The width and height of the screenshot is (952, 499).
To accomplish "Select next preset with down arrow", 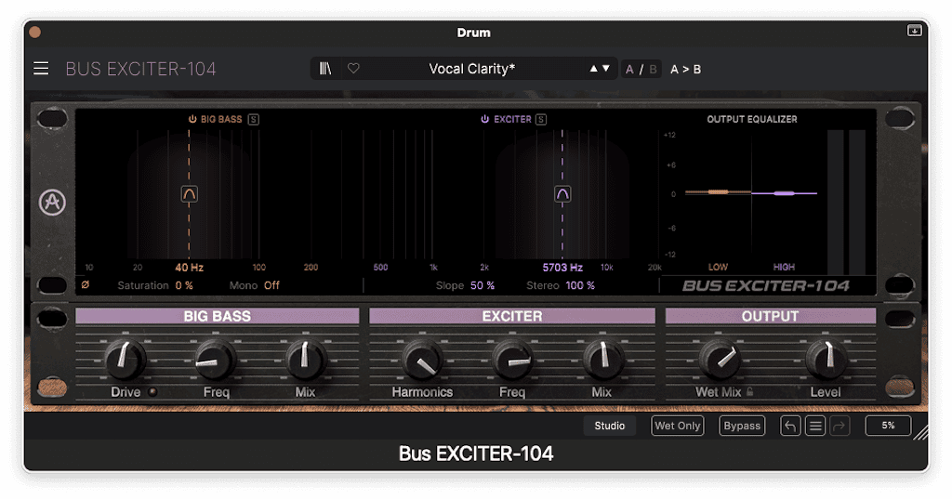I will tap(606, 69).
